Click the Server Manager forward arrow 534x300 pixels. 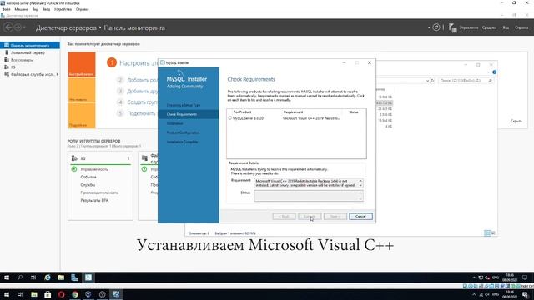pos(18,27)
